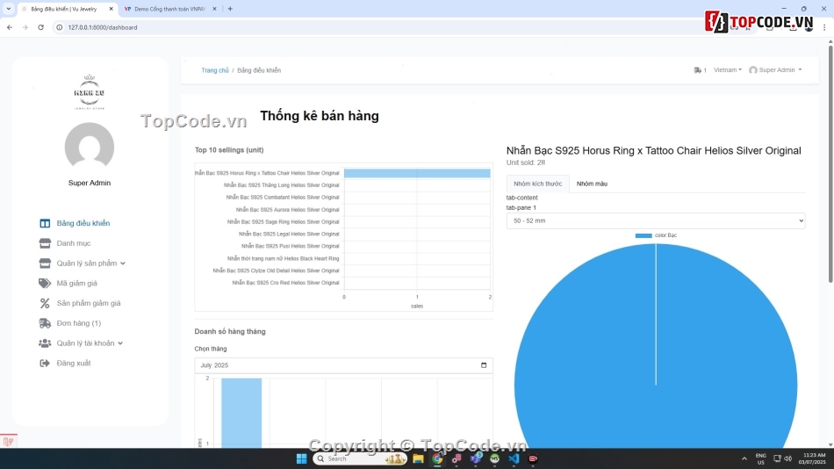Open the '50 - 52 mm' size dropdown
Screen dimensions: 834x469
coord(655,221)
